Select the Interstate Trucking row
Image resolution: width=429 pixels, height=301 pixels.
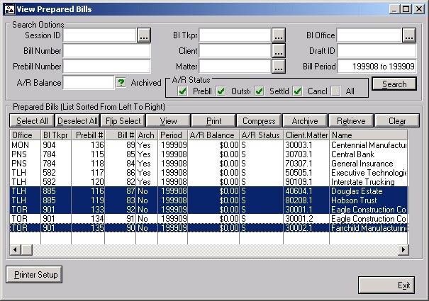[x=208, y=182]
